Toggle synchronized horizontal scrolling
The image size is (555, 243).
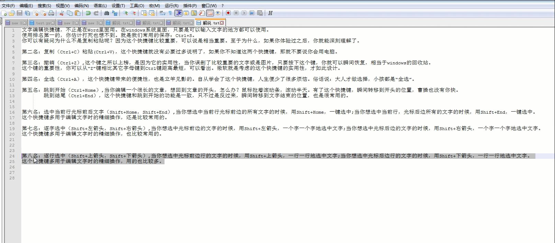click(x=152, y=13)
